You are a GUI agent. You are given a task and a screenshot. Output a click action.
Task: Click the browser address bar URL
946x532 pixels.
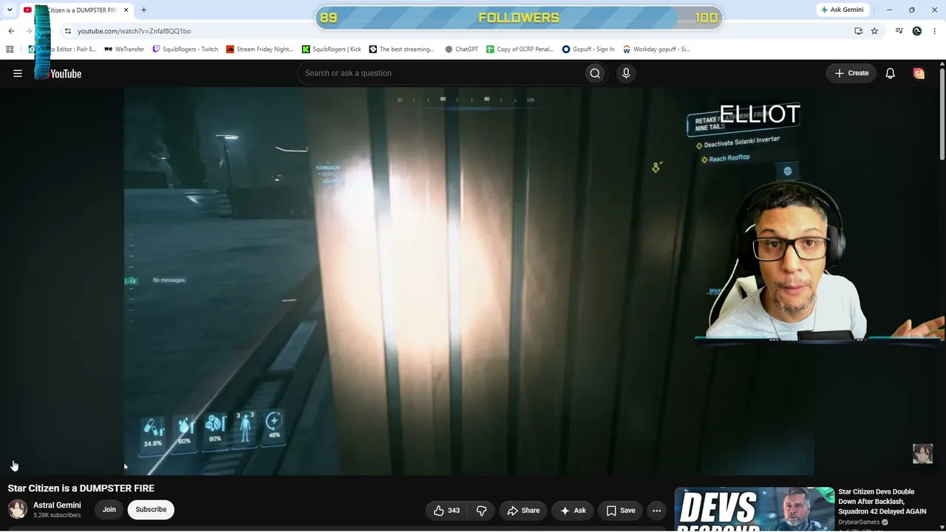[135, 31]
